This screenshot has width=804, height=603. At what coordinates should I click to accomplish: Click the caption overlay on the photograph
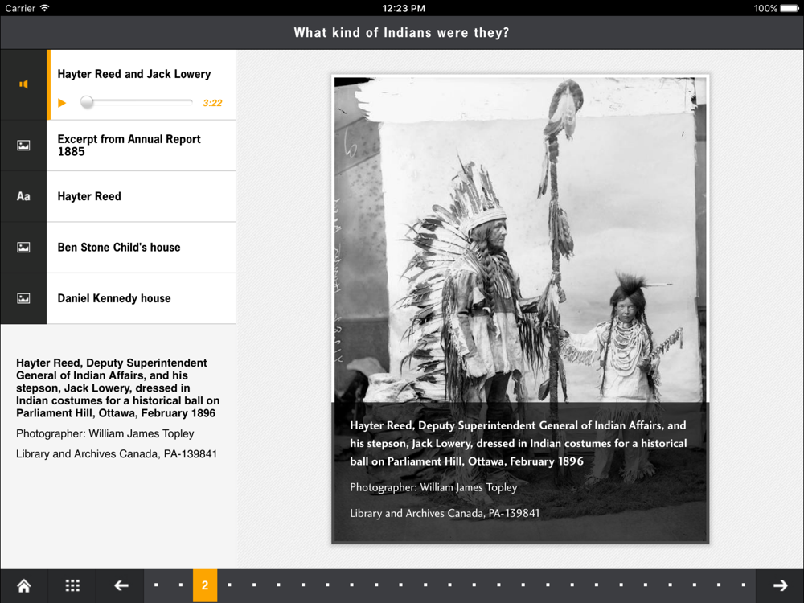520,472
